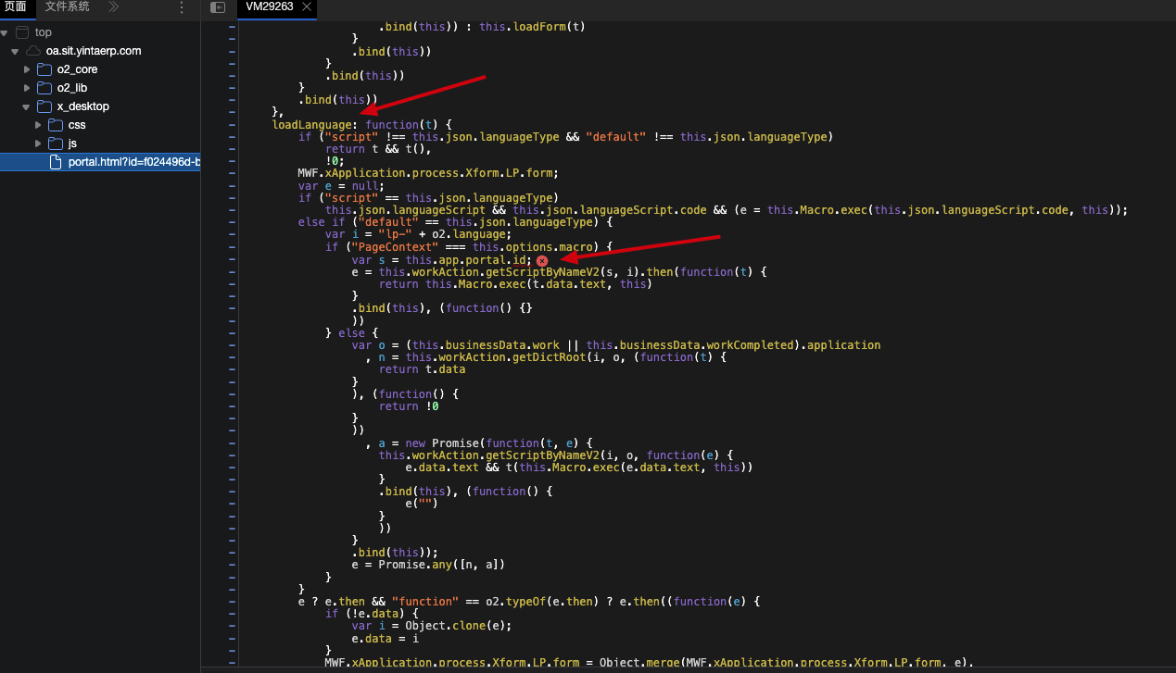
Task: Click the css folder icon
Action: click(56, 125)
